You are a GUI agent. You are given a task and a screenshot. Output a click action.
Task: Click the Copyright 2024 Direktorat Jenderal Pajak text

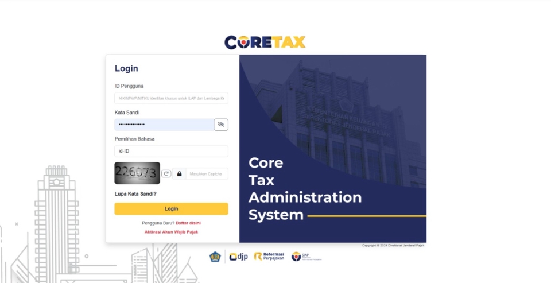[393, 245]
